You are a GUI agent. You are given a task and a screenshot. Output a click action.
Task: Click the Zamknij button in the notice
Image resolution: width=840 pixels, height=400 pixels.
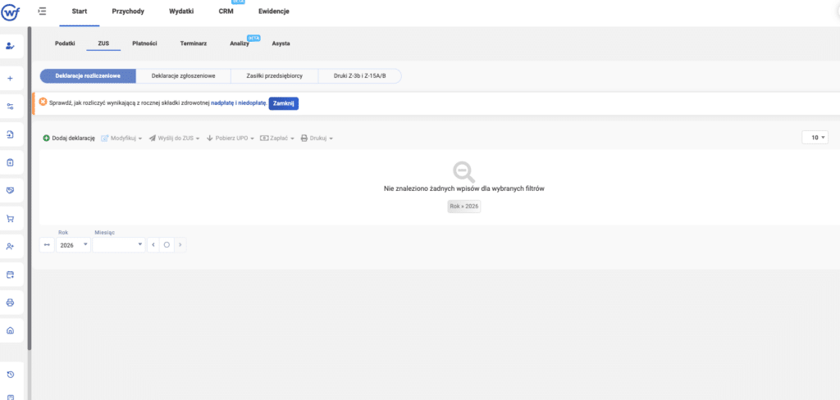pos(283,103)
